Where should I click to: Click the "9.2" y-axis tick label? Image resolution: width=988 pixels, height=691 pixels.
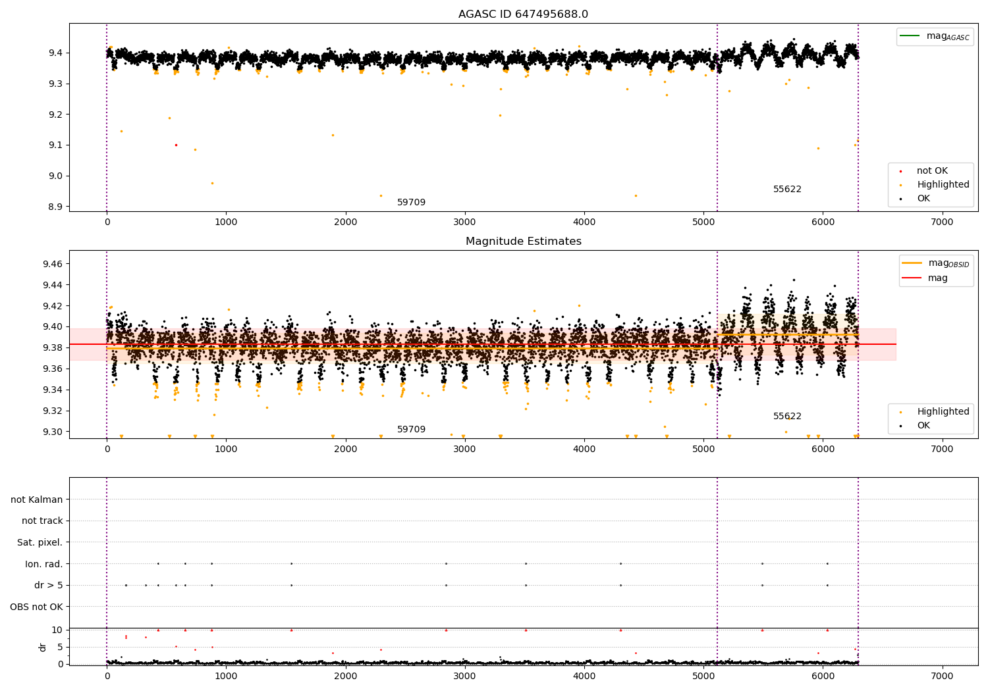[55, 115]
